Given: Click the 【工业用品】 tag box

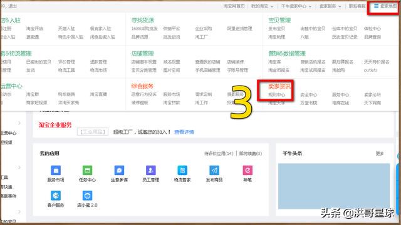Looking at the screenshot, I should (93, 132).
